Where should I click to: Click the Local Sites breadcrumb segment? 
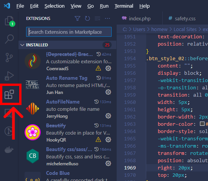(x=185, y=30)
